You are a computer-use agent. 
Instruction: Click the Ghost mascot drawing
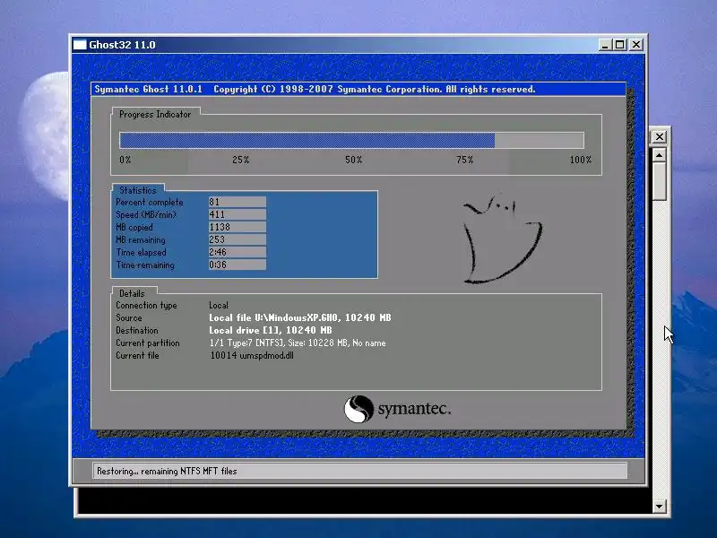coord(502,239)
